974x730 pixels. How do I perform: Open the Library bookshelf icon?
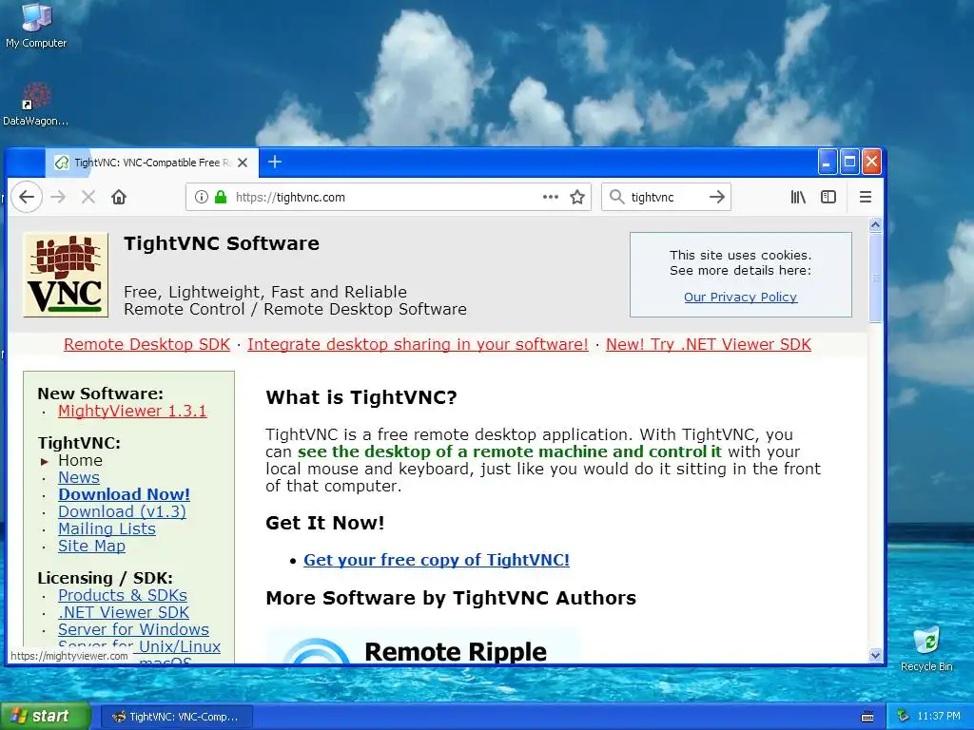click(798, 197)
